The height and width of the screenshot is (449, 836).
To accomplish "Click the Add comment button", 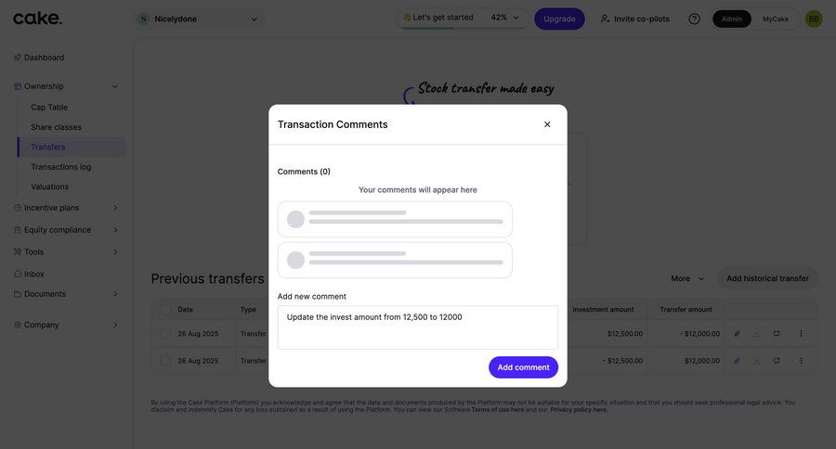I will pyautogui.click(x=523, y=367).
